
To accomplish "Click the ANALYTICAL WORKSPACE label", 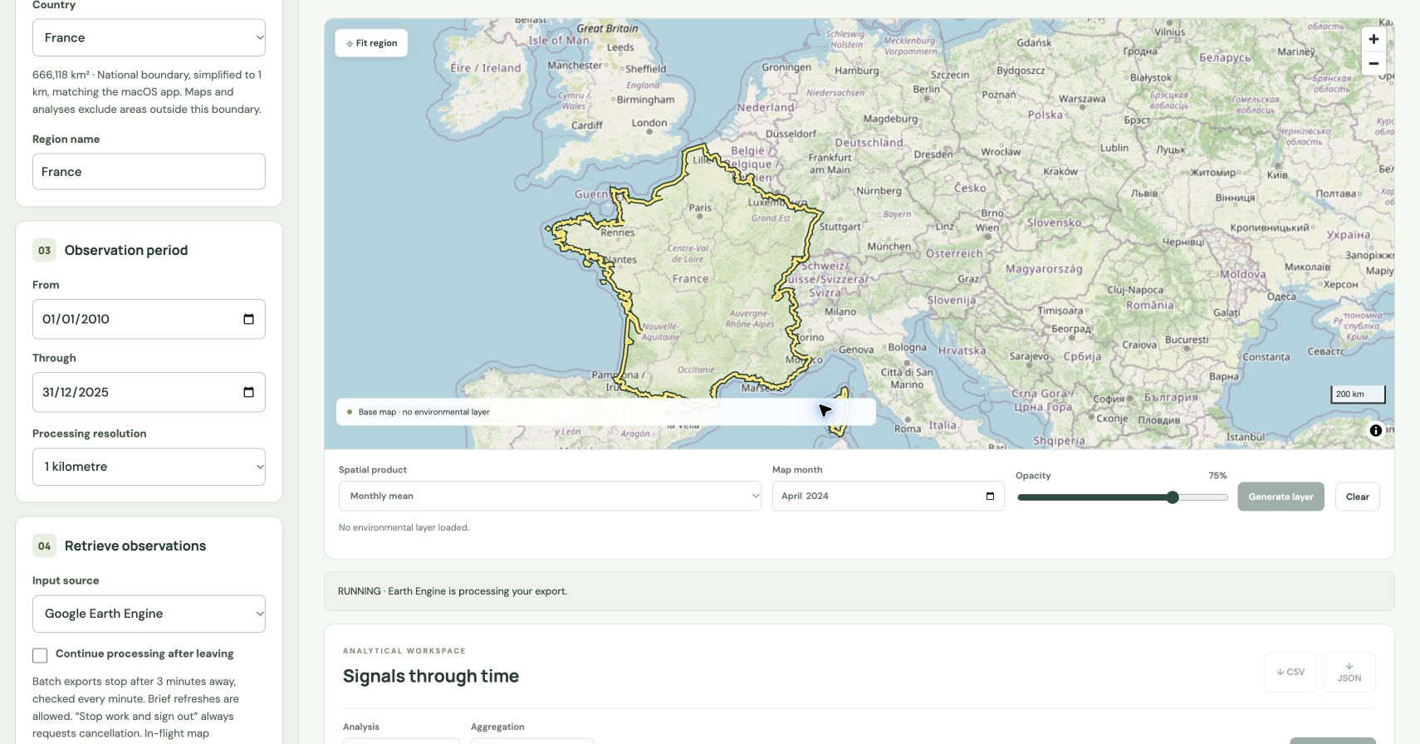I will 404,651.
